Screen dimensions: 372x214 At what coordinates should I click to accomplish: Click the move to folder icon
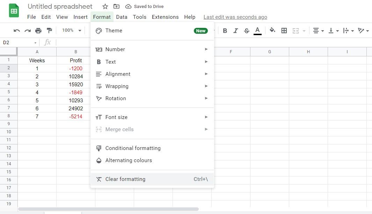click(116, 7)
